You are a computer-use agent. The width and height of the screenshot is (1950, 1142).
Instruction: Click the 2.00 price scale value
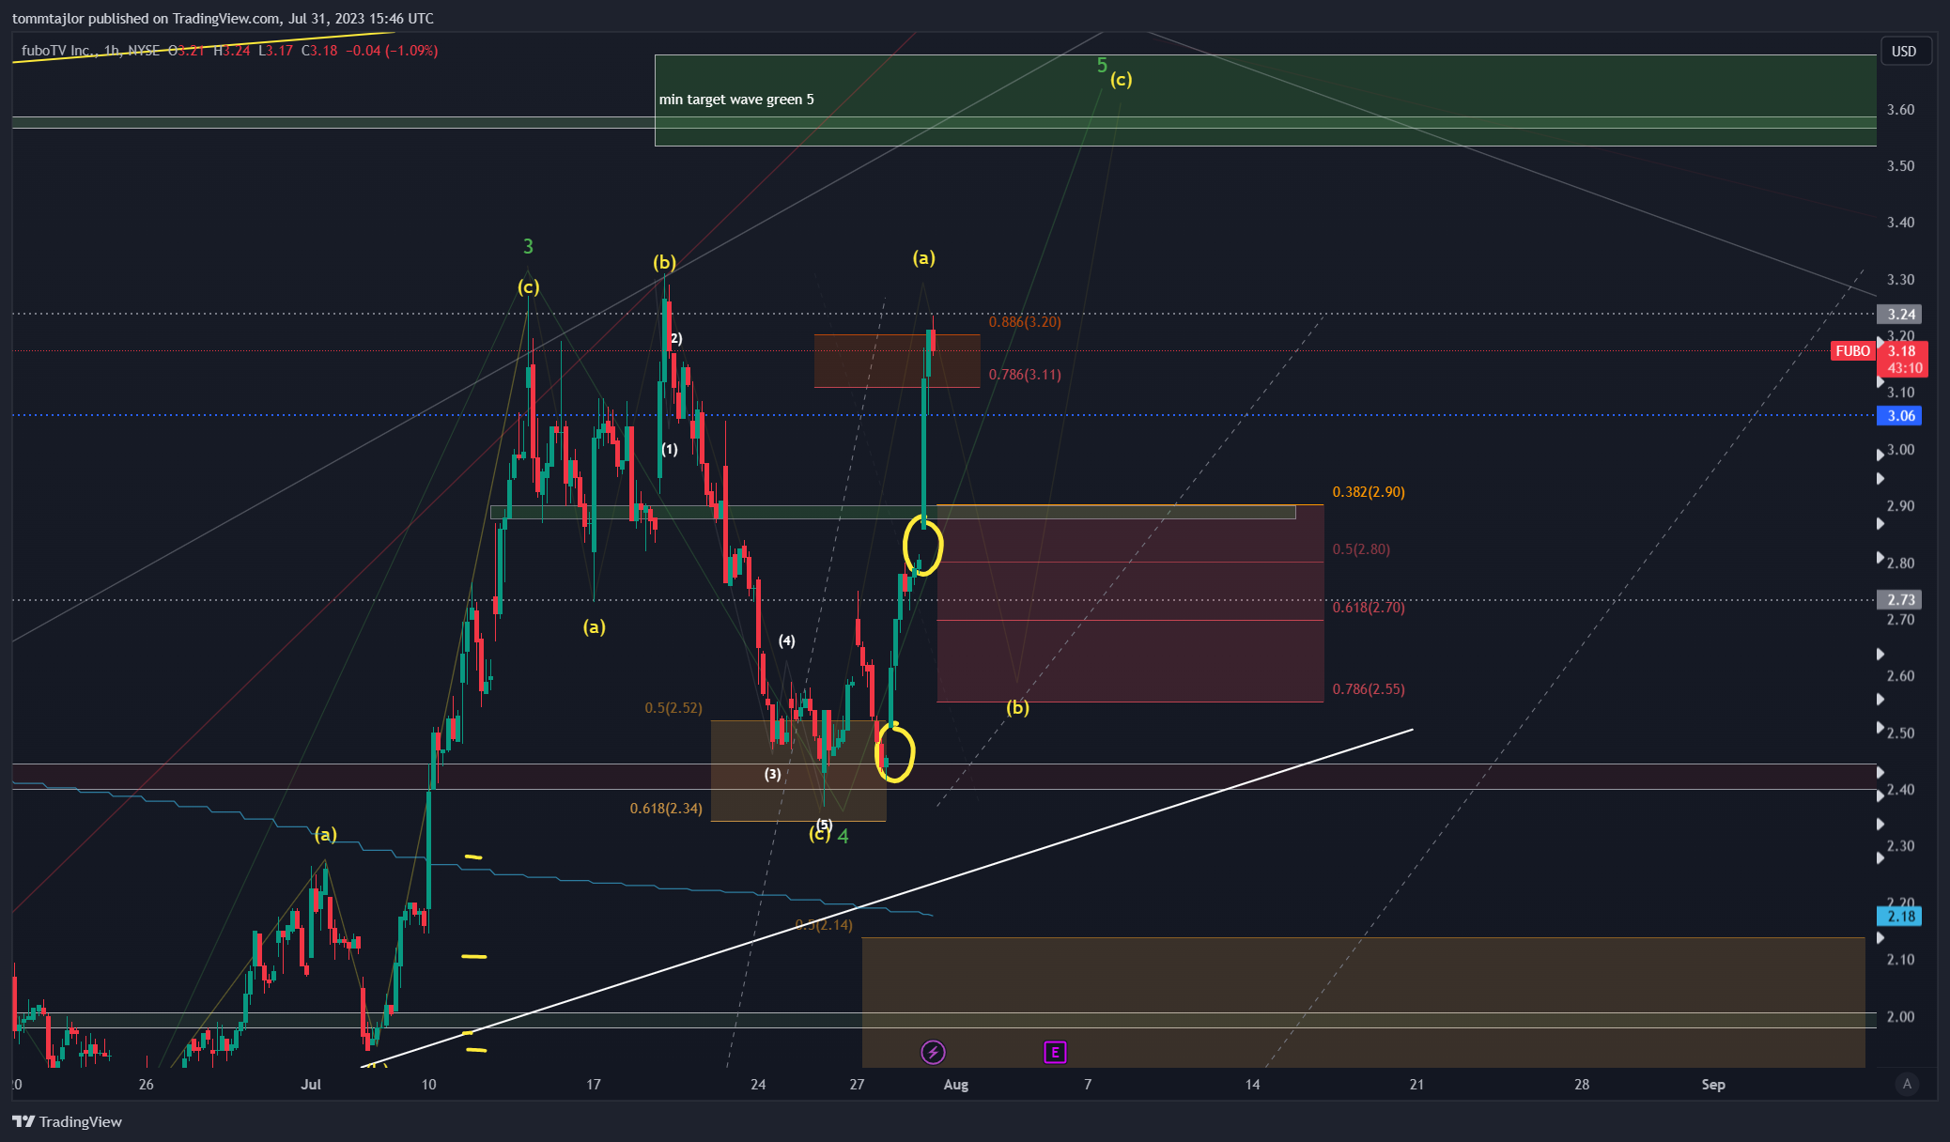click(1900, 1016)
